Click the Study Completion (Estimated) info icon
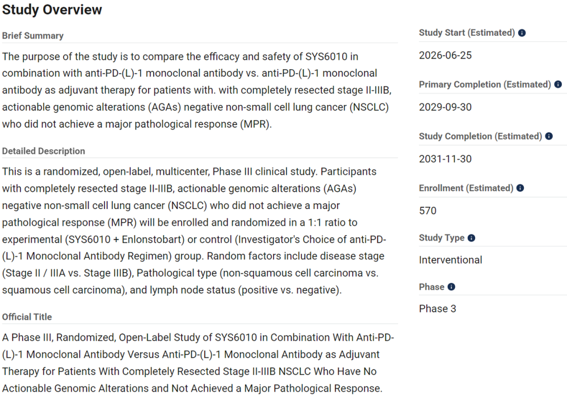Viewport: 567px width, 398px height. click(549, 136)
